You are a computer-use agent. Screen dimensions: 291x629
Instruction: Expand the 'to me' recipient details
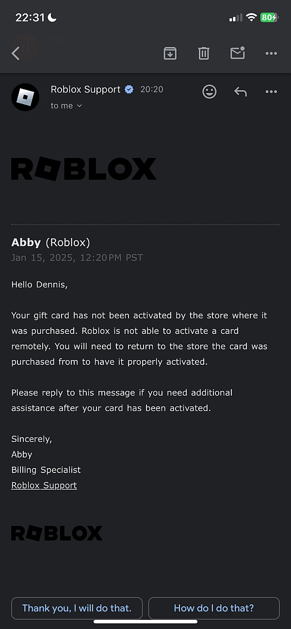click(x=66, y=106)
